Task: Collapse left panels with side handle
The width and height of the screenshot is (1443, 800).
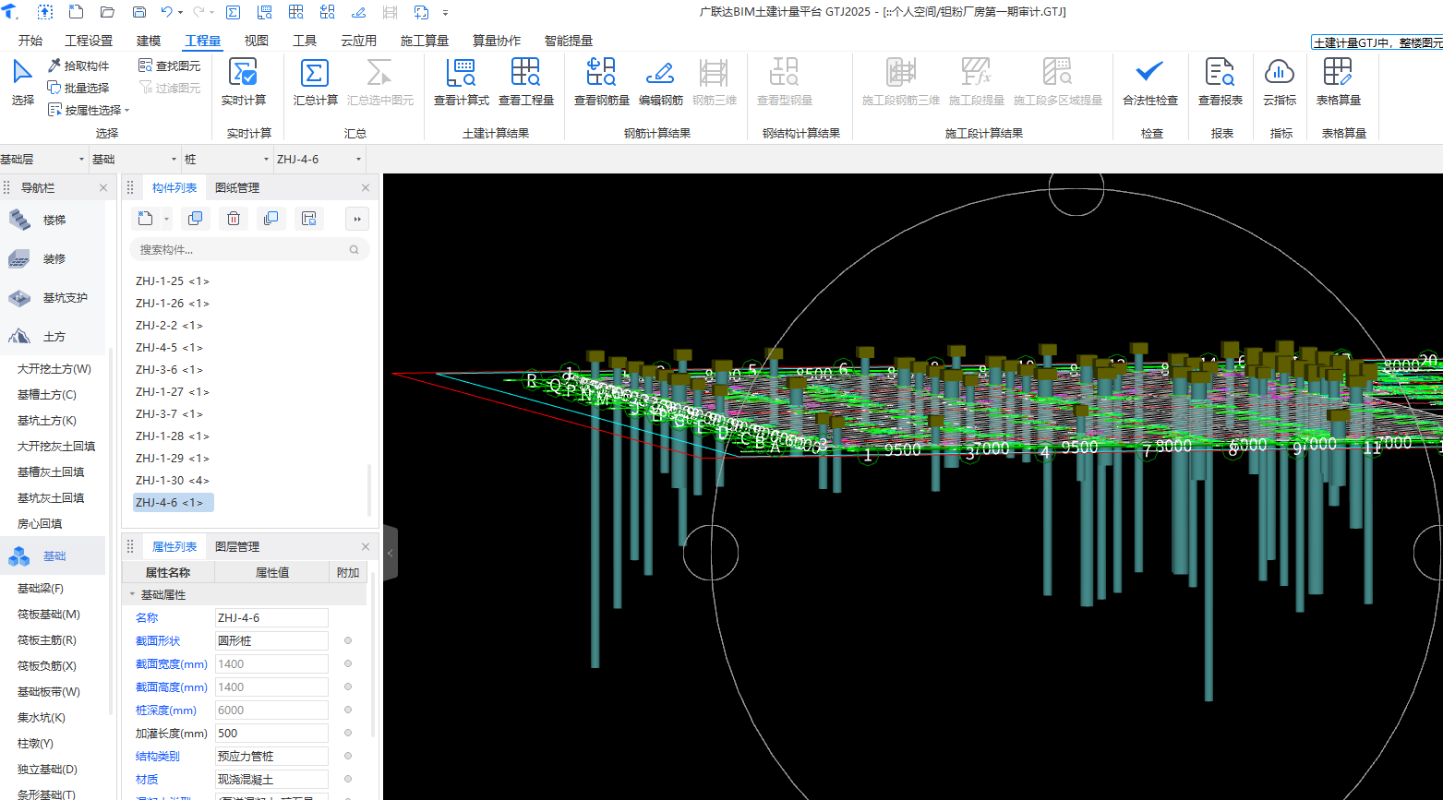Action: 391,553
